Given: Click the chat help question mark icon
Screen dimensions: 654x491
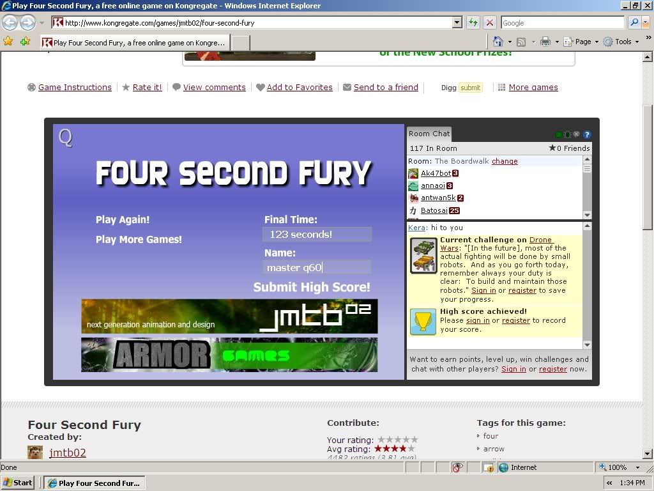Looking at the screenshot, I should 587,135.
